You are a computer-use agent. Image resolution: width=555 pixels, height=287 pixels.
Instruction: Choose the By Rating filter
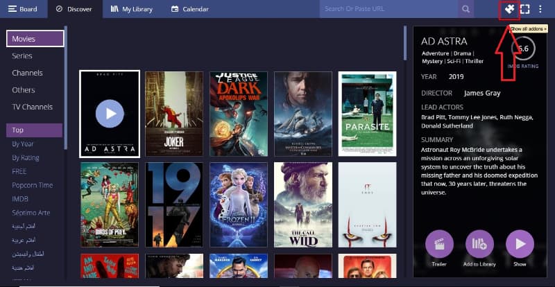[x=26, y=158]
